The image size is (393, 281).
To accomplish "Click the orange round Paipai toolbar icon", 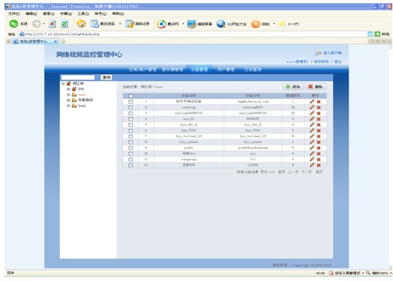I will pos(256,24).
